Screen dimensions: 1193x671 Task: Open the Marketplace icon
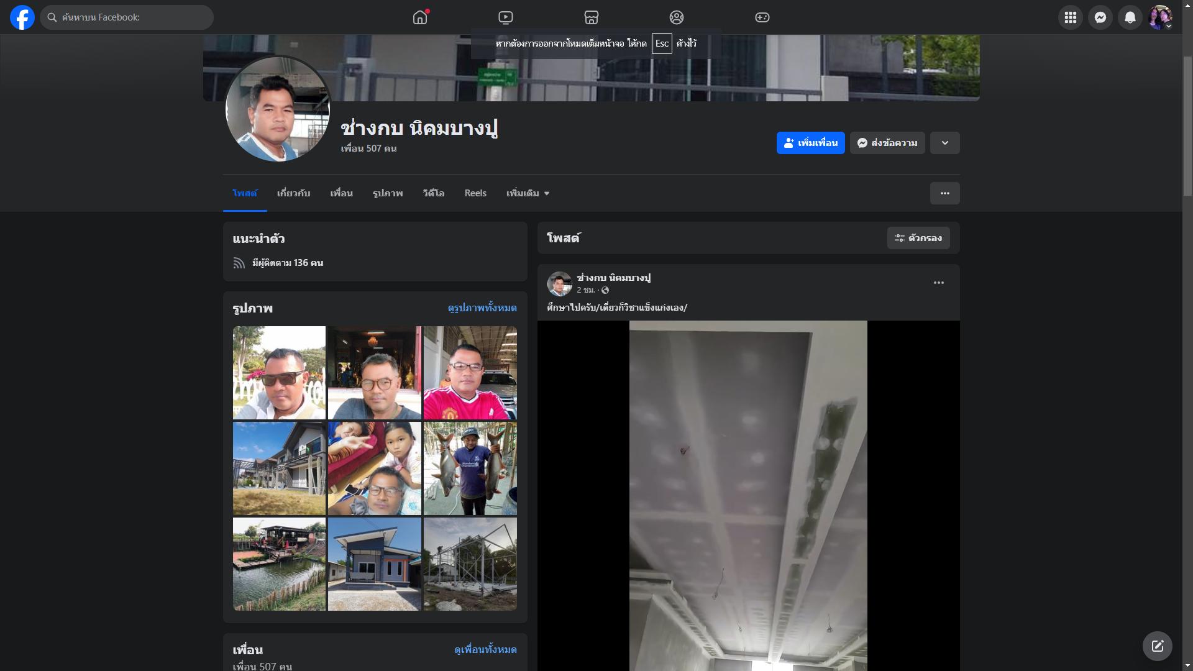coord(591,17)
